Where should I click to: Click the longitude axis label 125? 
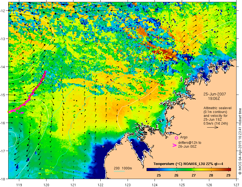coord(182,185)
